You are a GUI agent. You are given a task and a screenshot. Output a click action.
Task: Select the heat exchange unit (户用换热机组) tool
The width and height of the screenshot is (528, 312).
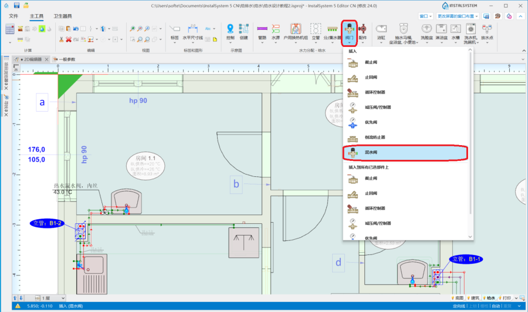295,32
